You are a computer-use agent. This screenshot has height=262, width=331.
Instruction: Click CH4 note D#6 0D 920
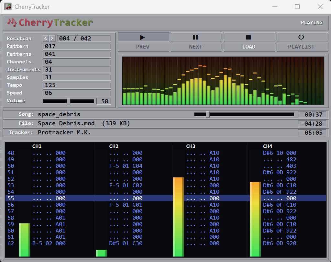pos(280,244)
